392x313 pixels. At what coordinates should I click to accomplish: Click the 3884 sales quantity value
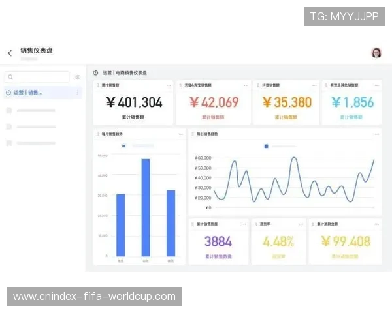point(218,241)
